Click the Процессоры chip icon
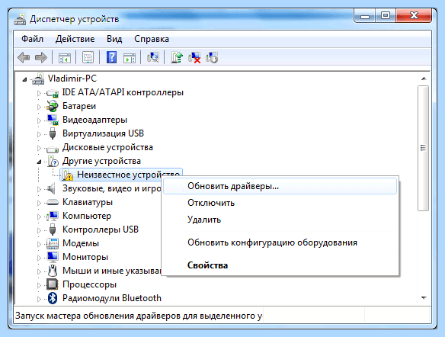The image size is (445, 337). pos(53,284)
